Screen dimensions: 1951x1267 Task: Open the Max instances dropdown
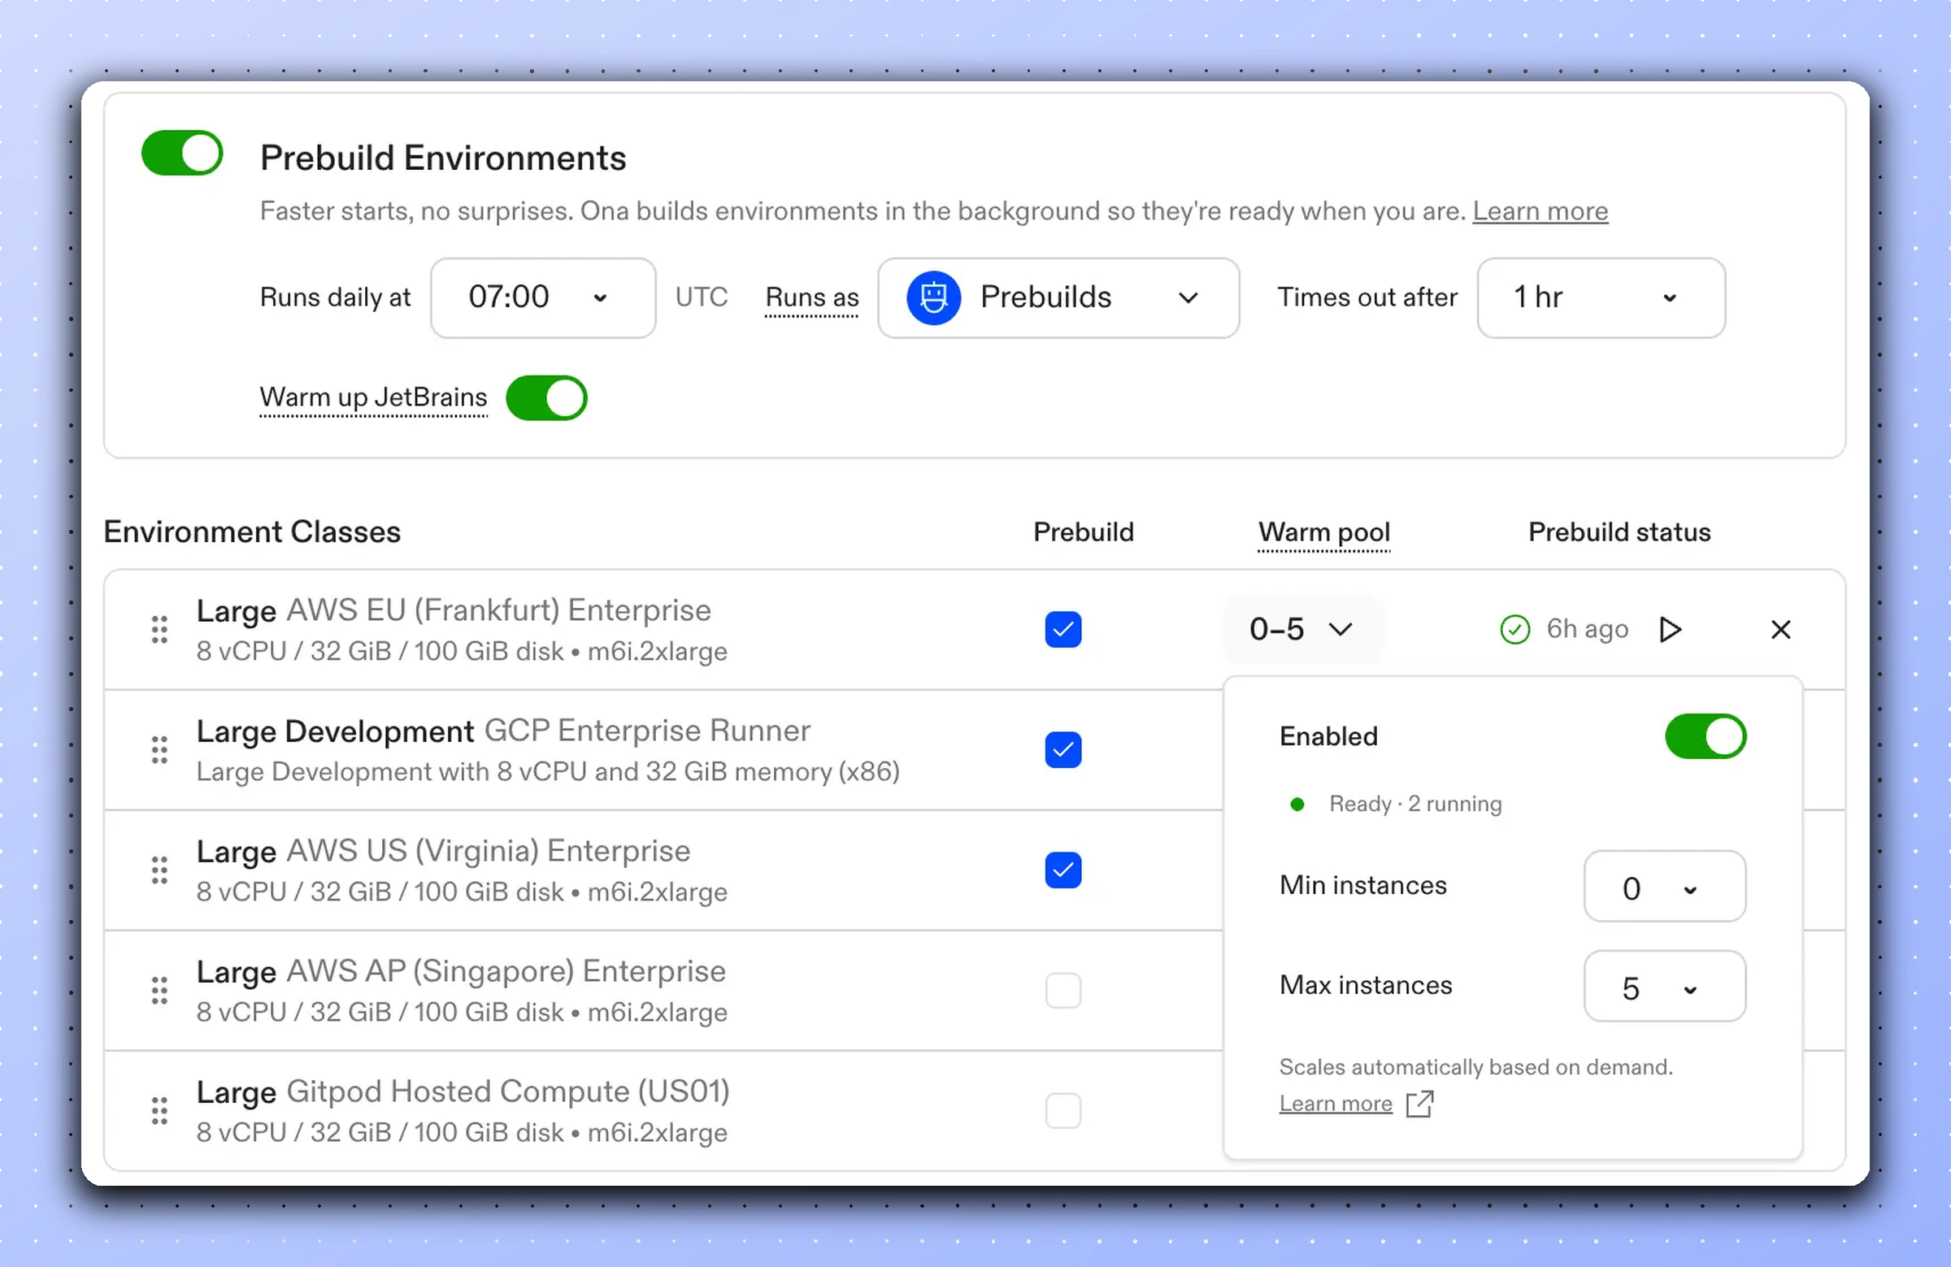point(1664,987)
